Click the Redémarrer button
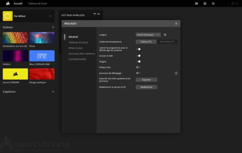The height and width of the screenshot is (153, 242). 147,87
